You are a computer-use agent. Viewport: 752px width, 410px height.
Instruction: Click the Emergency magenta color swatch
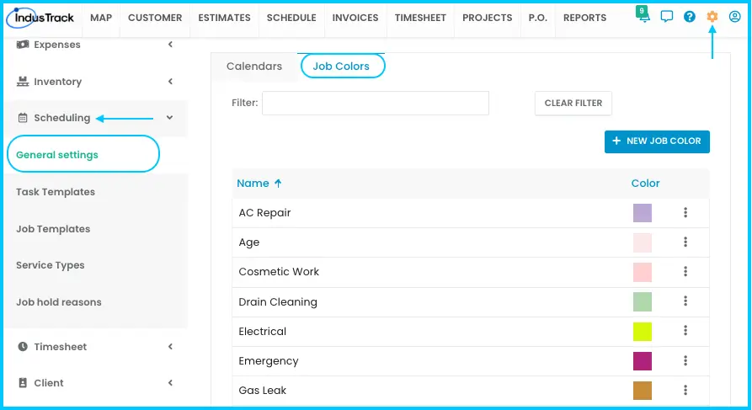tap(643, 361)
